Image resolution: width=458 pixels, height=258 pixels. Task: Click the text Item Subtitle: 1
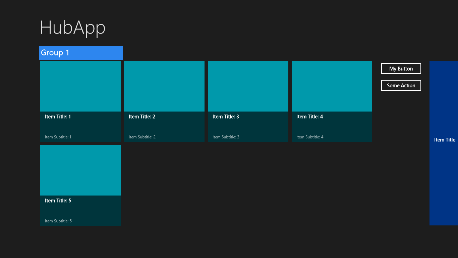[58, 137]
